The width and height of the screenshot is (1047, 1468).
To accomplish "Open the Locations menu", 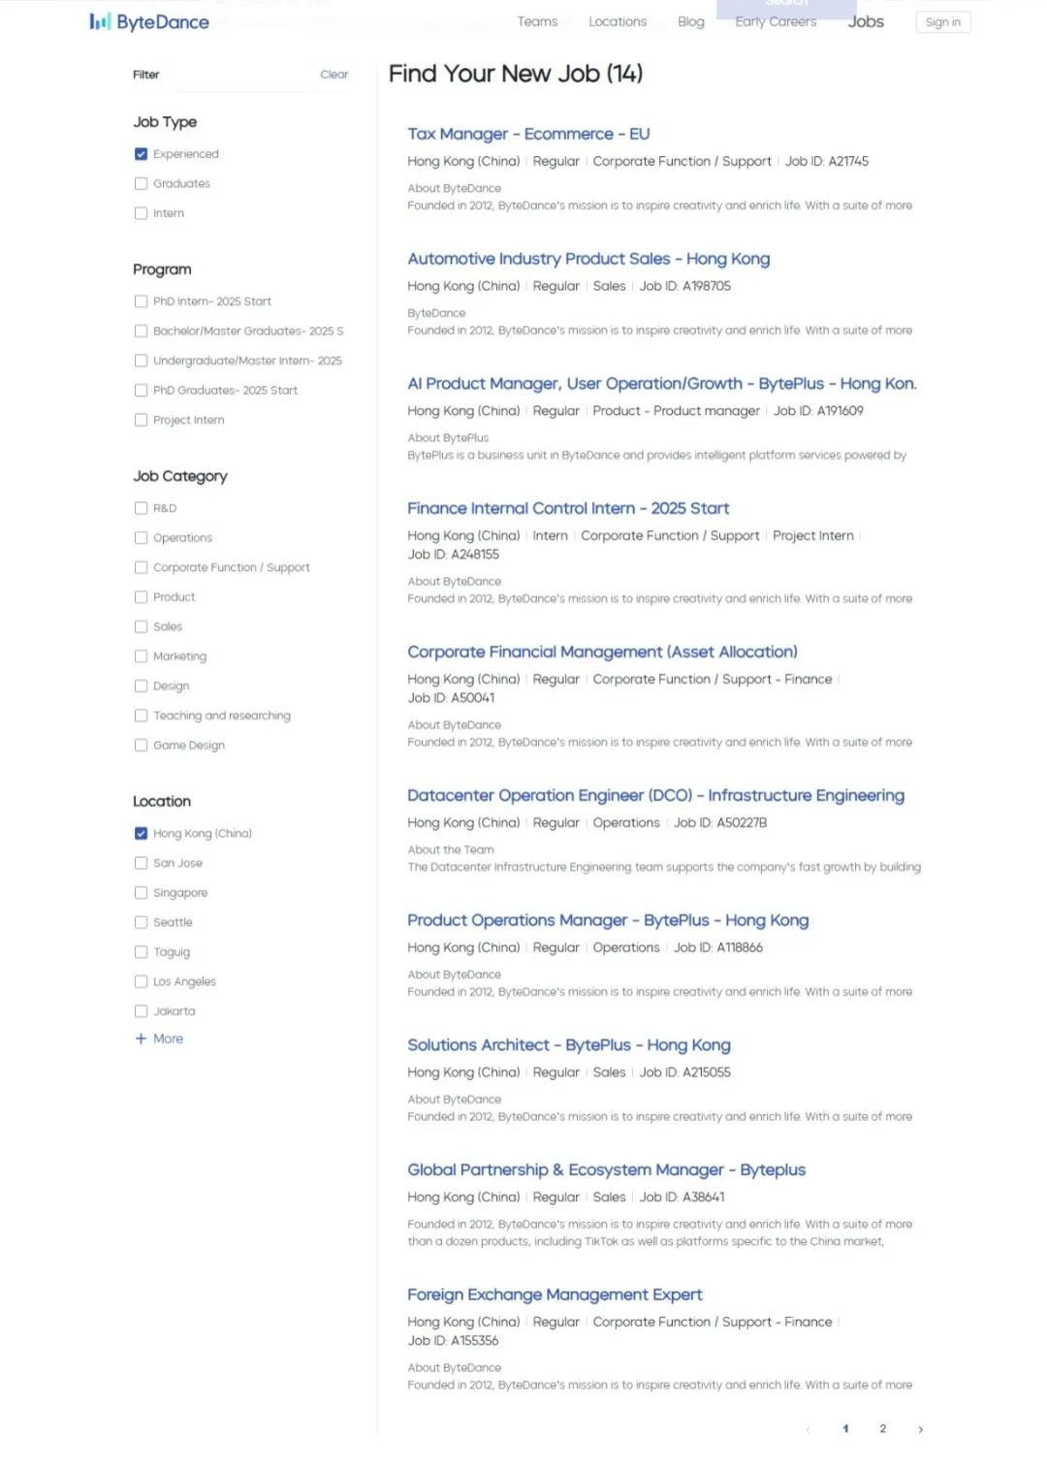I will 618,21.
